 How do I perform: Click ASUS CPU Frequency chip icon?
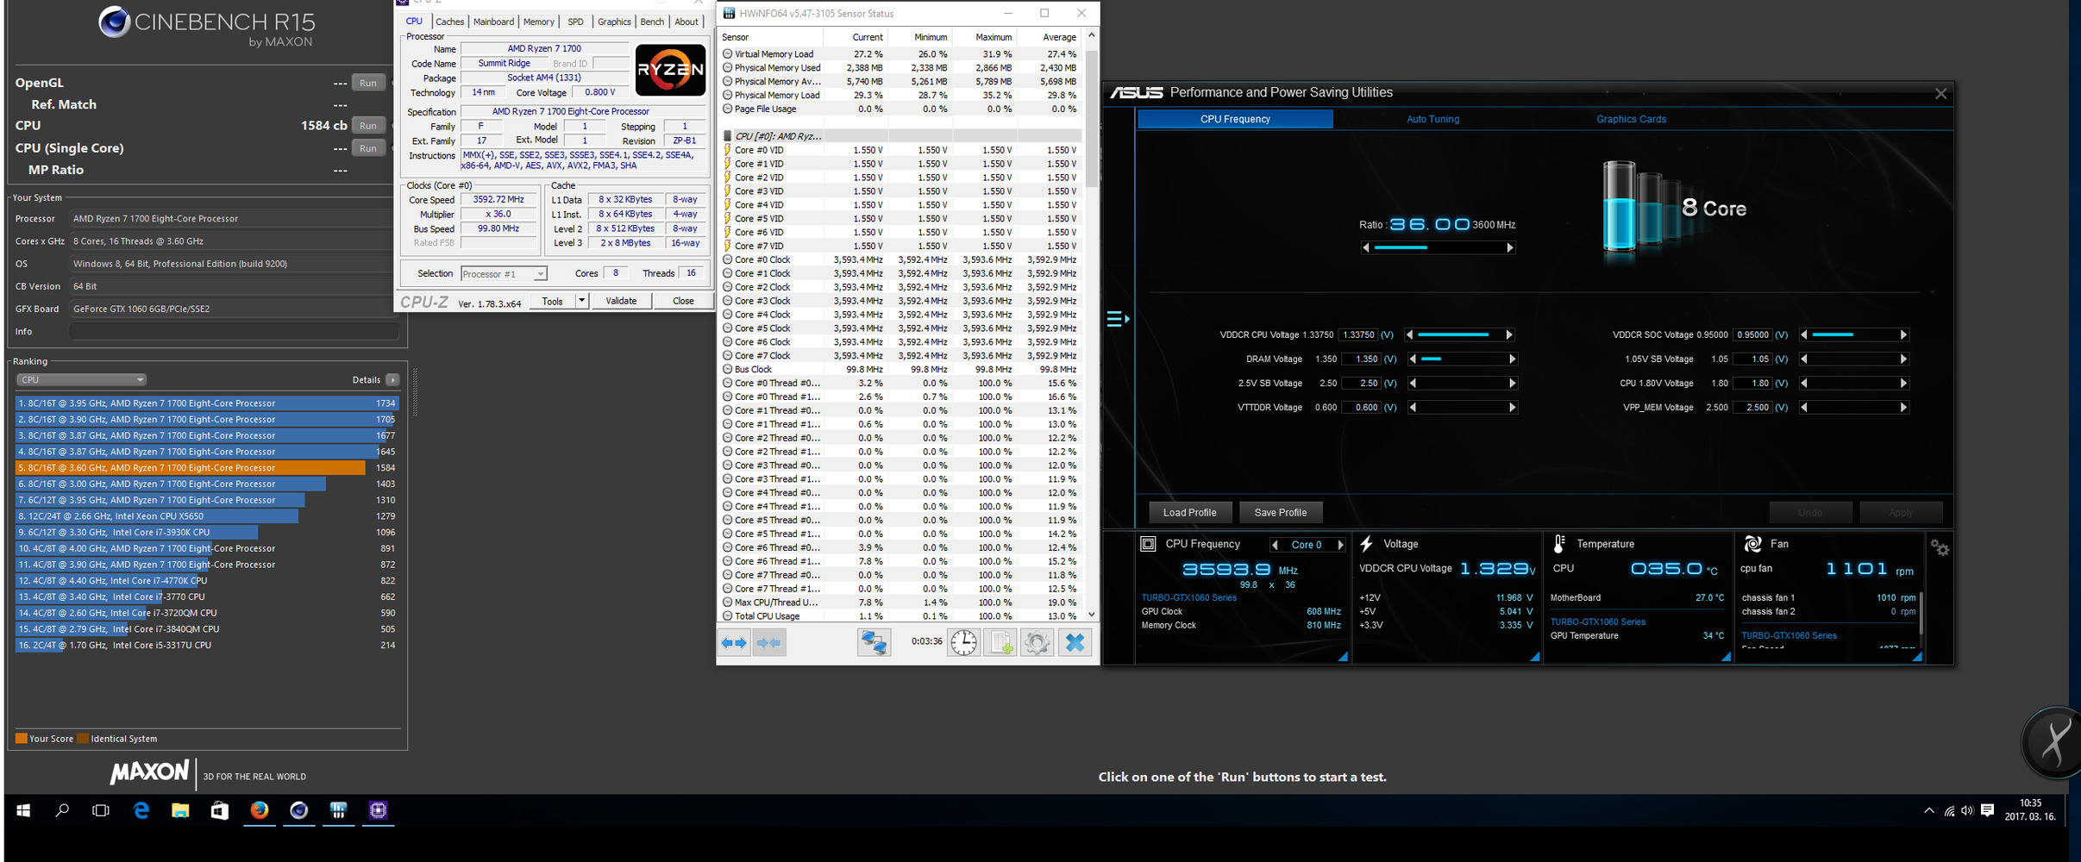pyautogui.click(x=1149, y=544)
